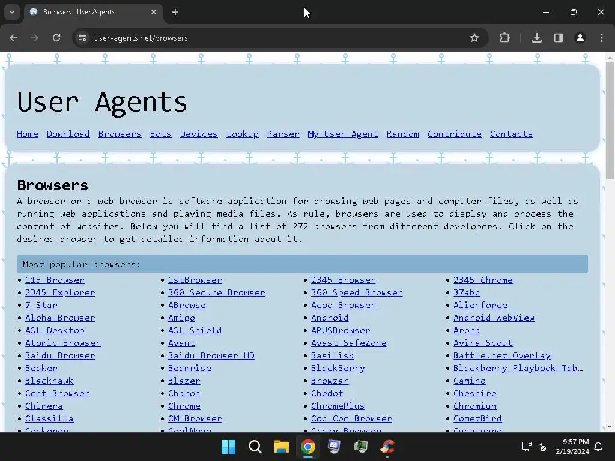The image size is (615, 461).
Task: Open the Android WebView link
Action: click(x=494, y=318)
